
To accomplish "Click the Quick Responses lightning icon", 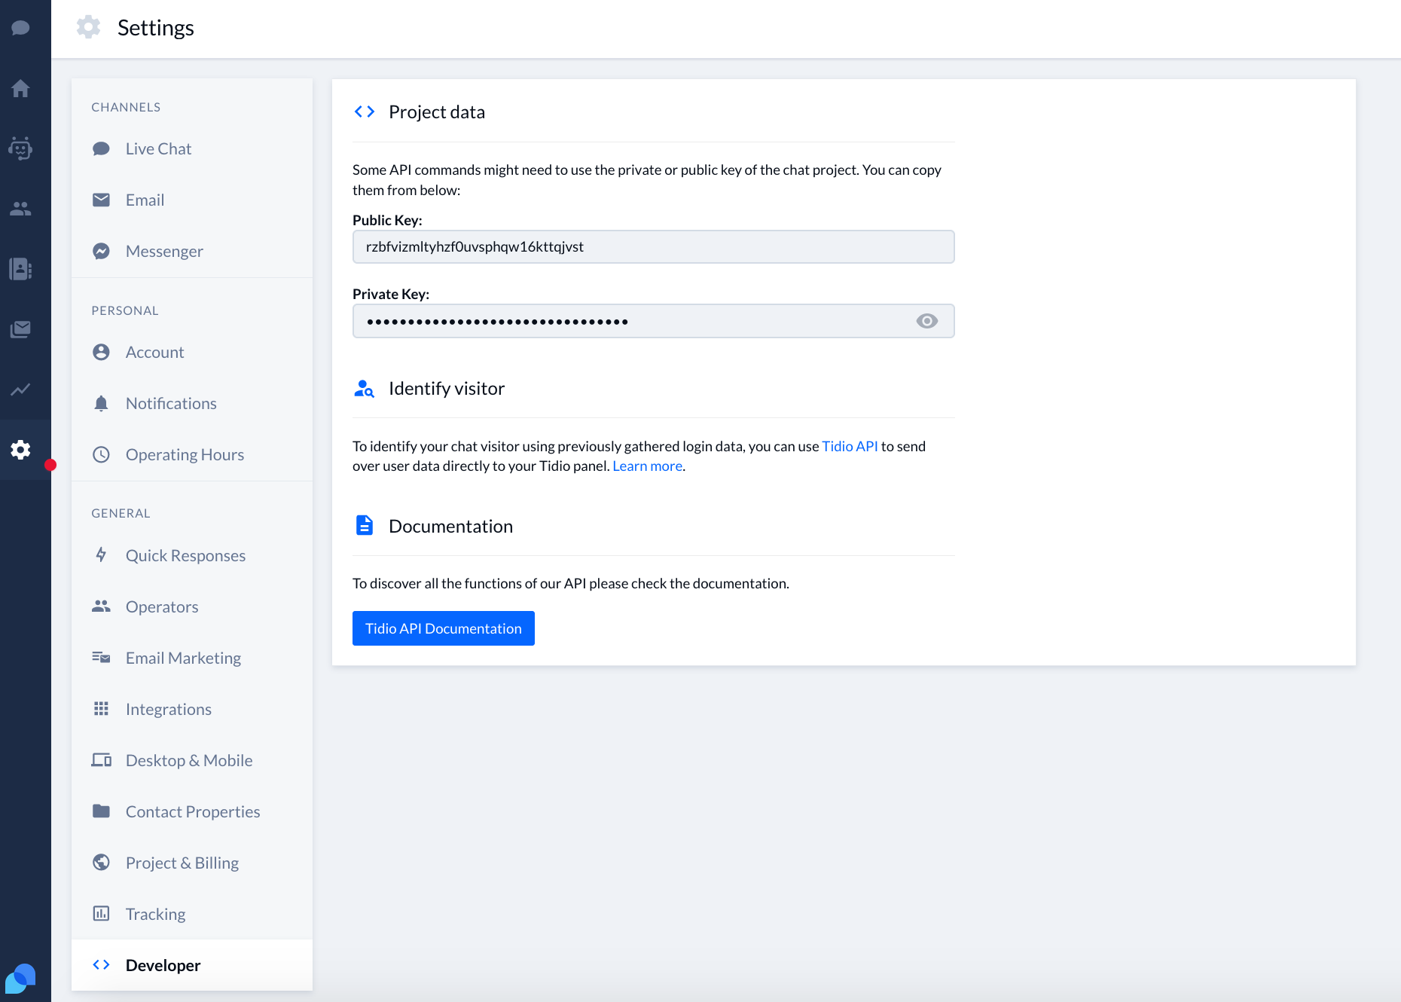I will click(101, 555).
